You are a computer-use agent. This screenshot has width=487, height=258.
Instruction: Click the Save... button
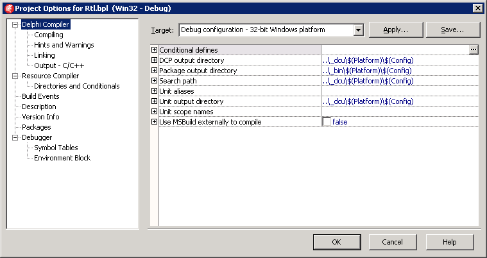tap(452, 30)
